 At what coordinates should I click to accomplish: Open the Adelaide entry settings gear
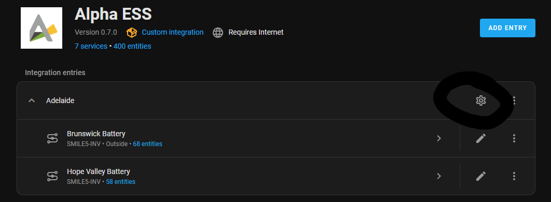click(x=481, y=100)
